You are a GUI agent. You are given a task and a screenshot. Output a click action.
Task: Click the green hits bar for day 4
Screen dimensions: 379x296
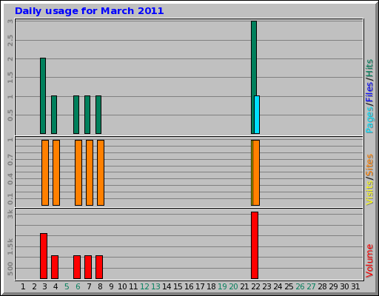(x=54, y=115)
